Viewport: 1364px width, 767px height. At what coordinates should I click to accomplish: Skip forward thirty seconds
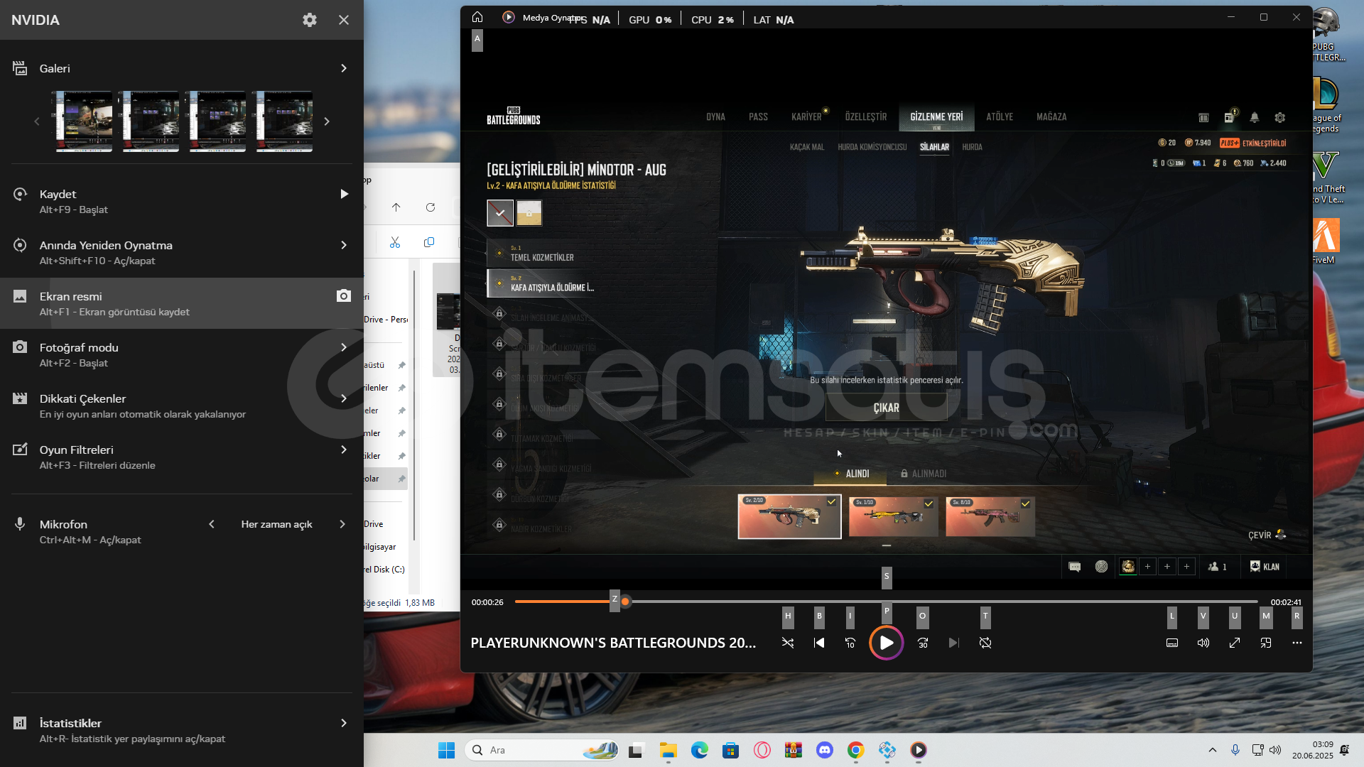tap(923, 643)
